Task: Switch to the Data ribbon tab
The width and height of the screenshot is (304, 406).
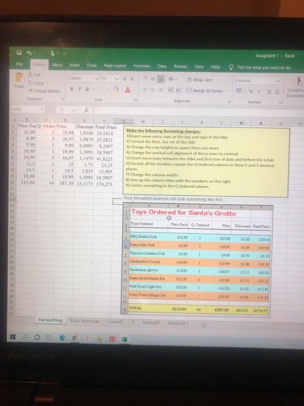Action: pos(162,66)
